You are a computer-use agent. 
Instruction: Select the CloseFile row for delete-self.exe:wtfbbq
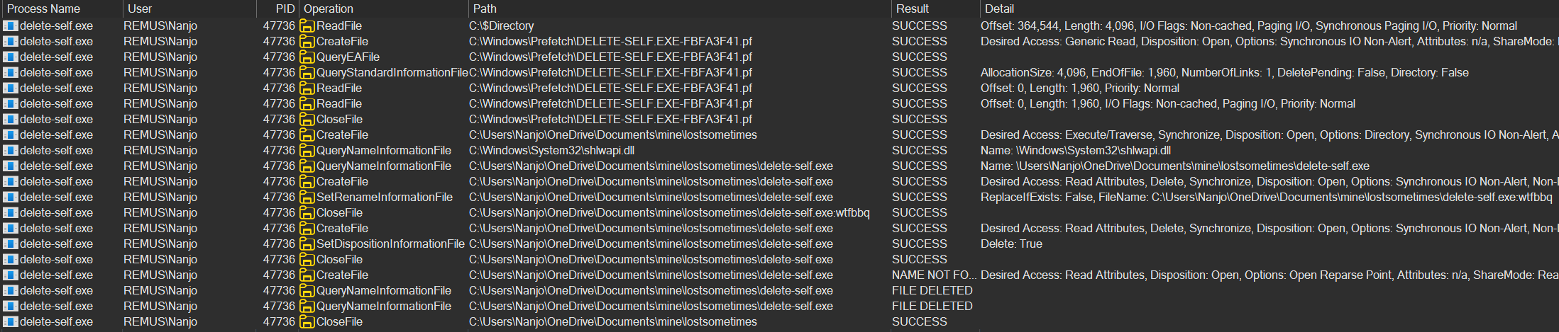point(779,212)
